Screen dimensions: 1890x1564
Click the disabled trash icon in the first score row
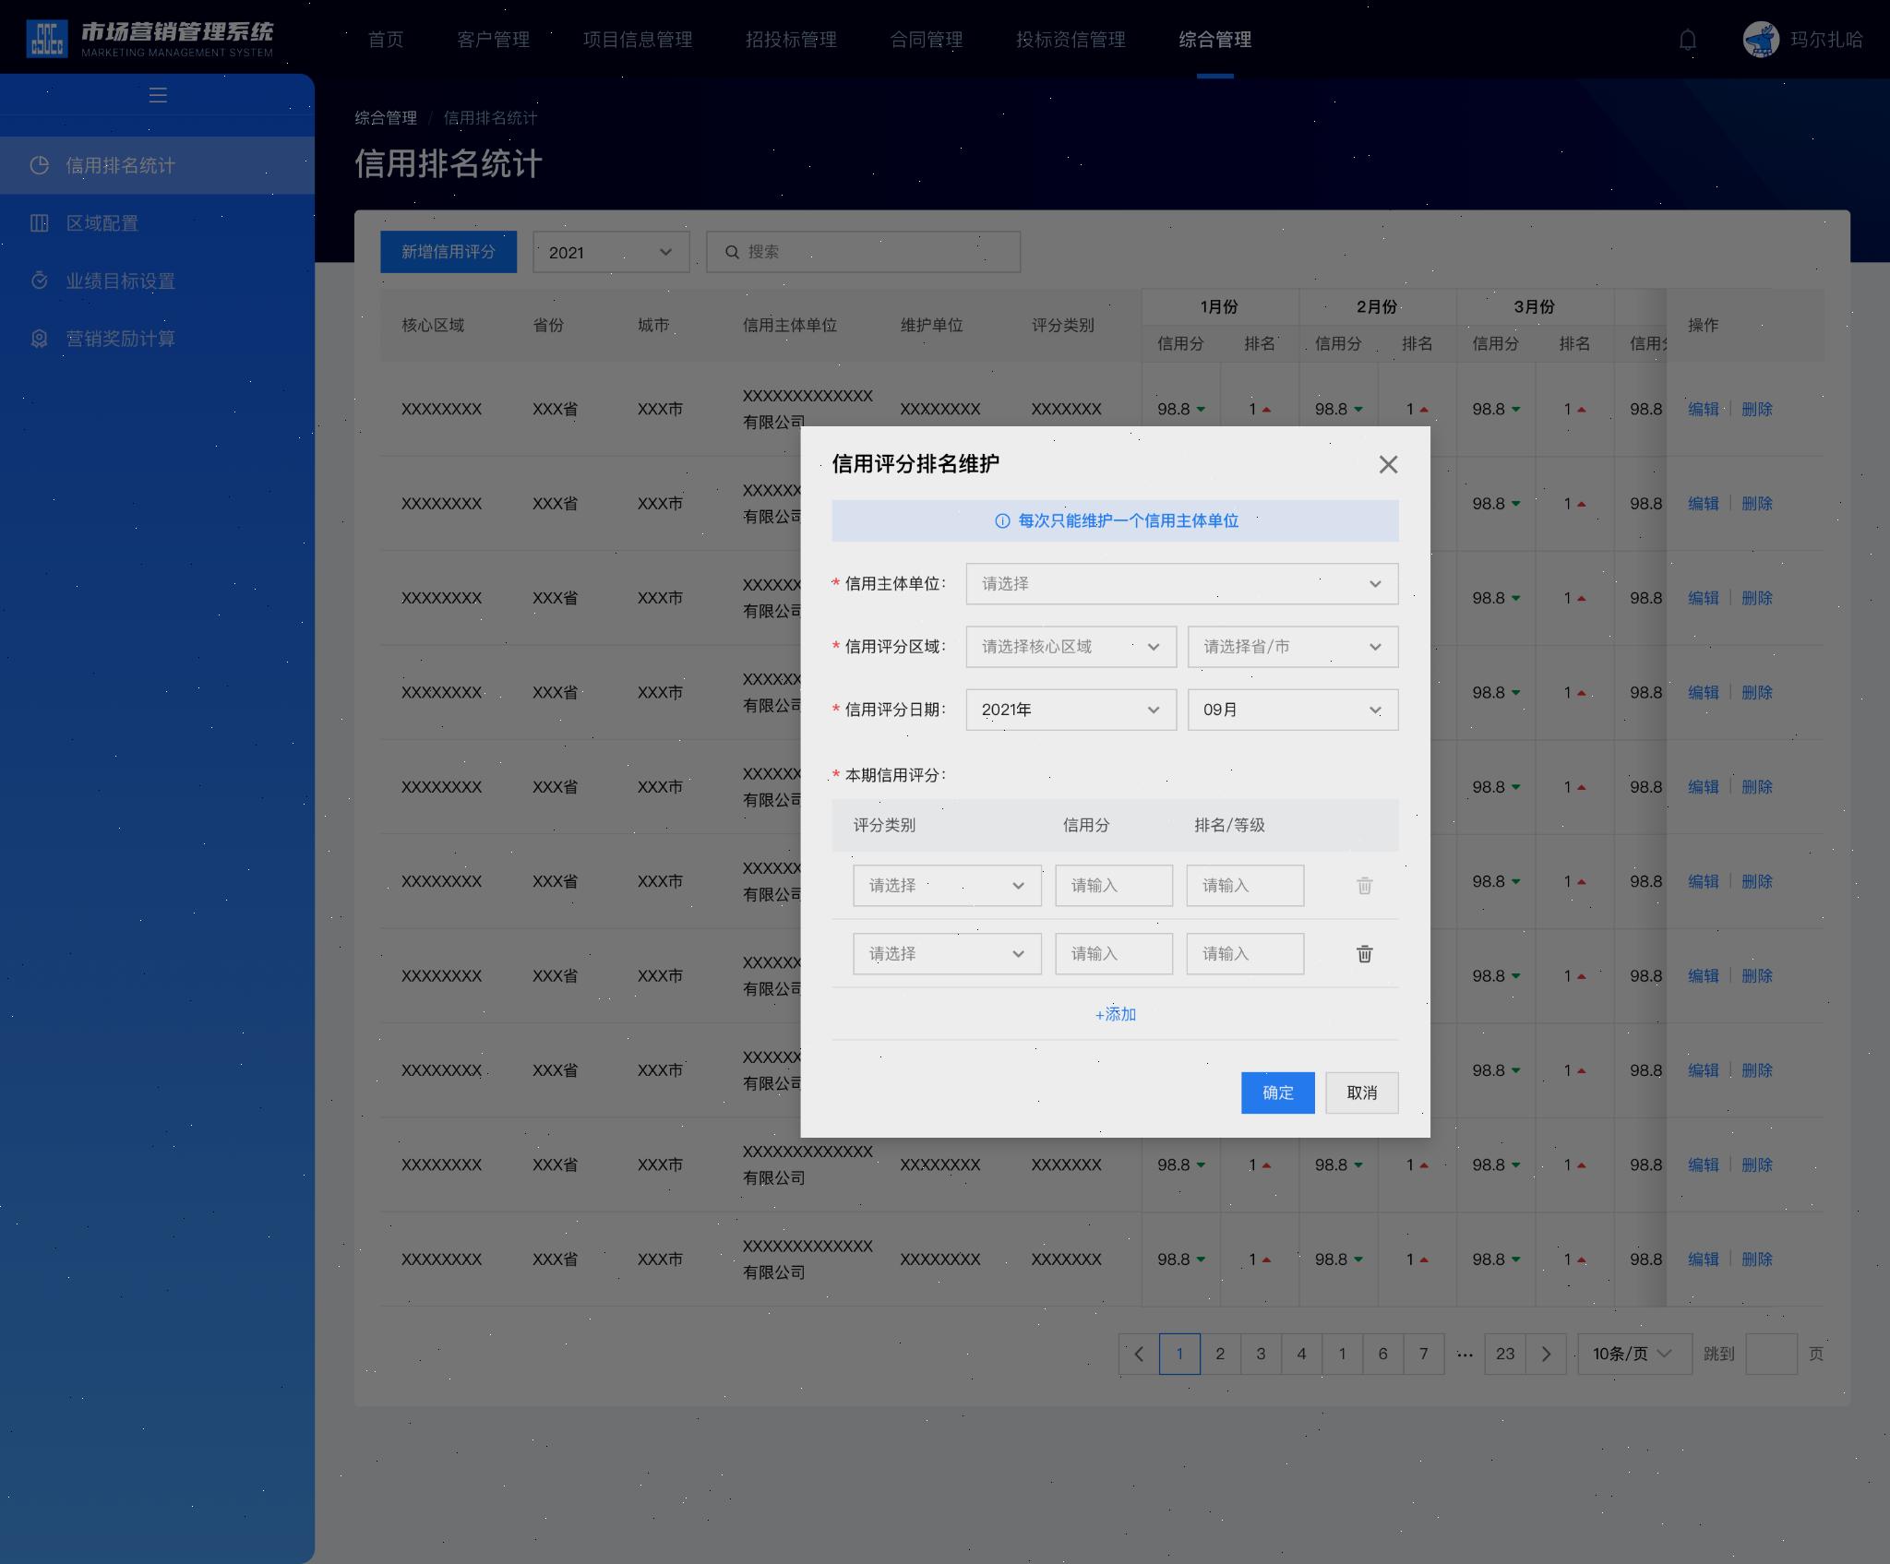1364,886
